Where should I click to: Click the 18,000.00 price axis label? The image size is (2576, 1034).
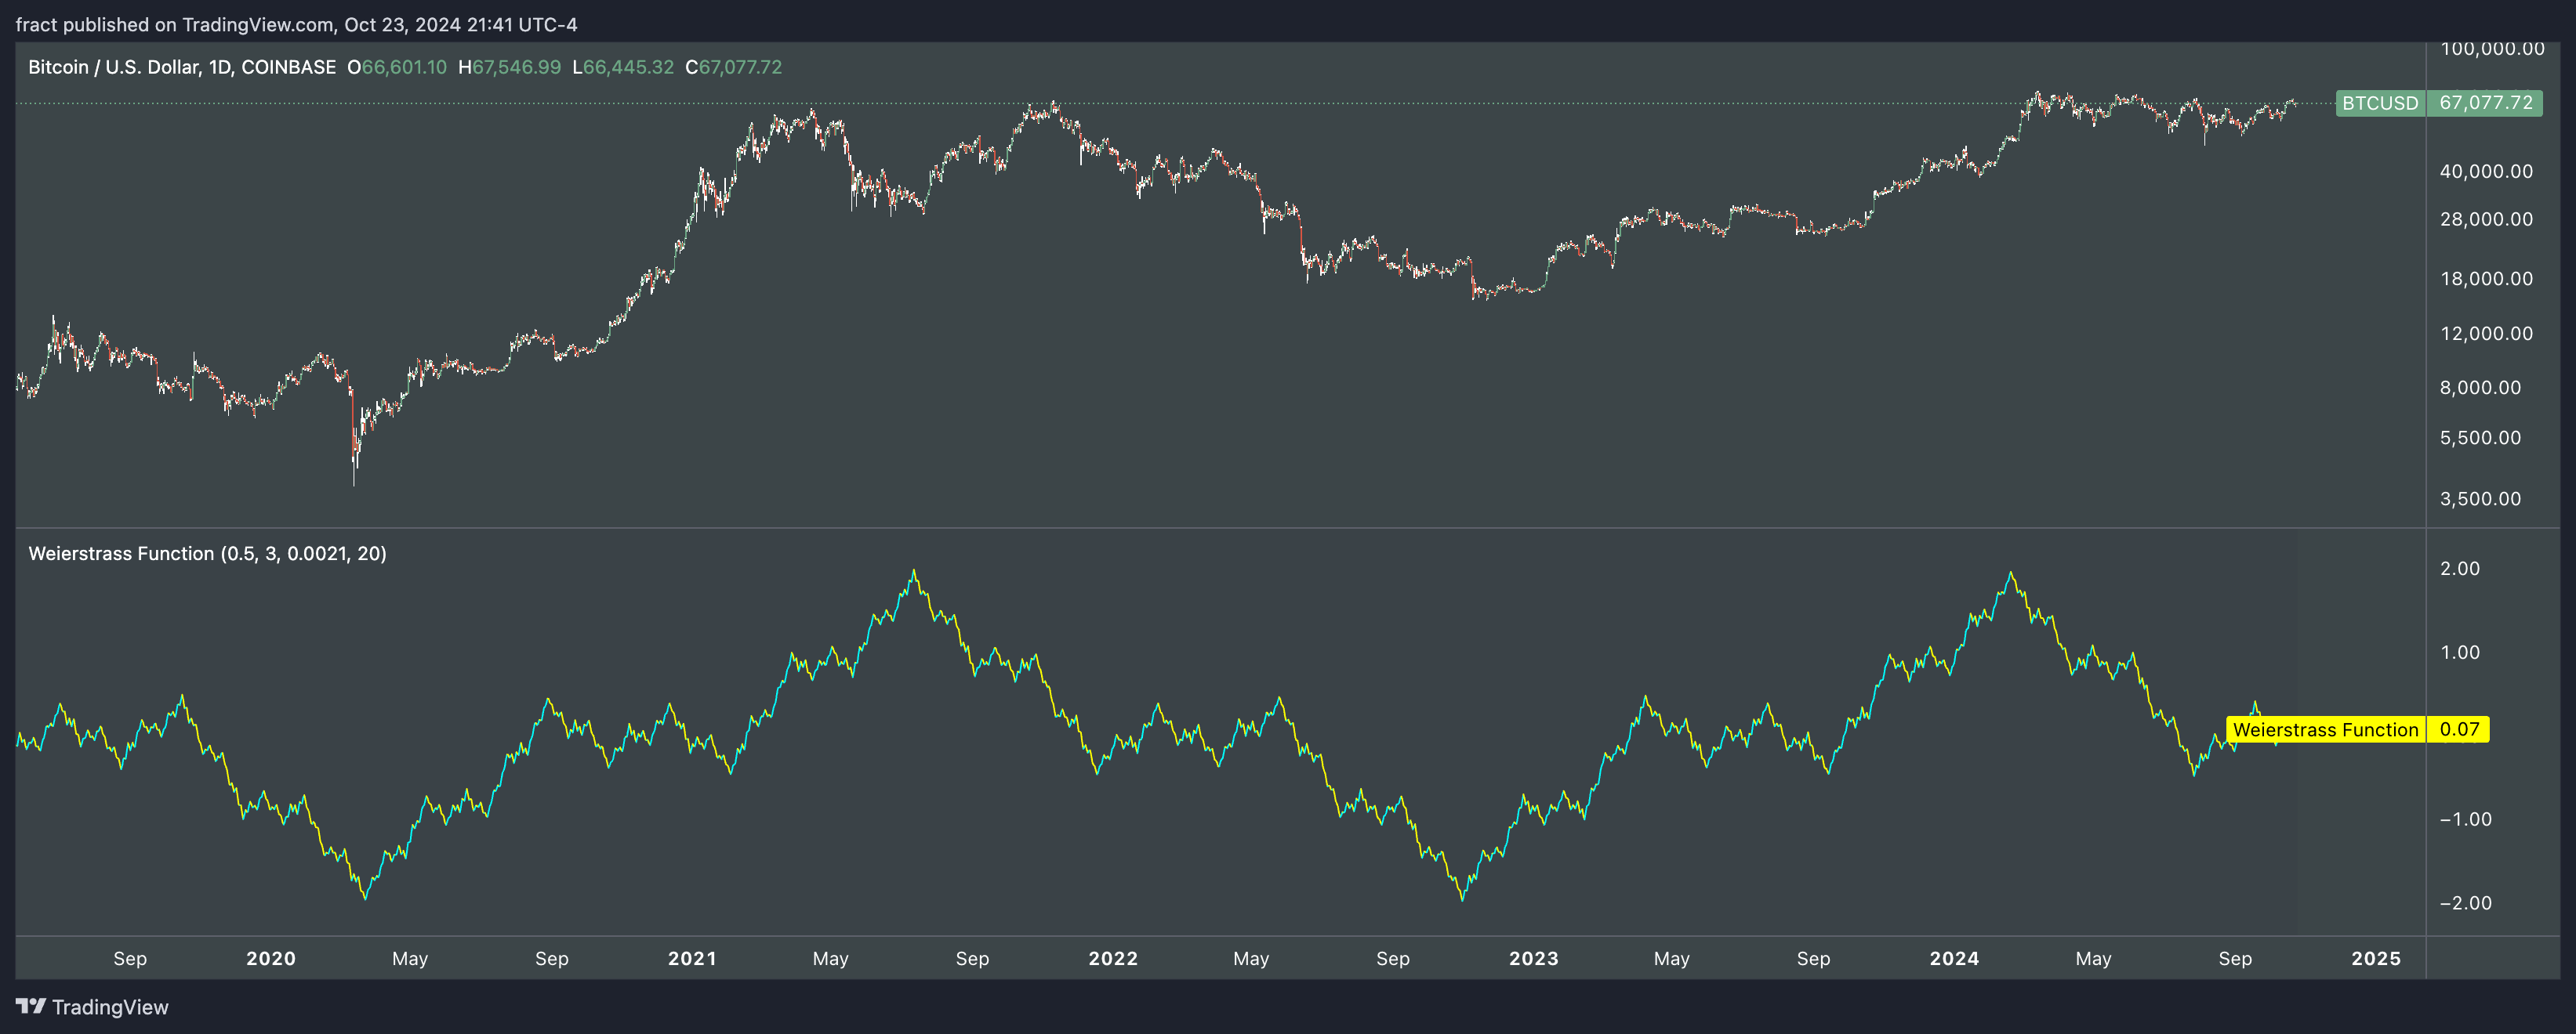[x=2486, y=279]
